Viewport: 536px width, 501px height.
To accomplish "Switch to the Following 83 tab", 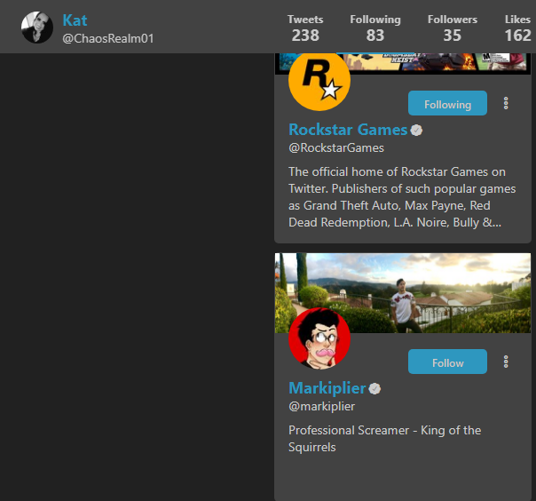I will coord(375,28).
